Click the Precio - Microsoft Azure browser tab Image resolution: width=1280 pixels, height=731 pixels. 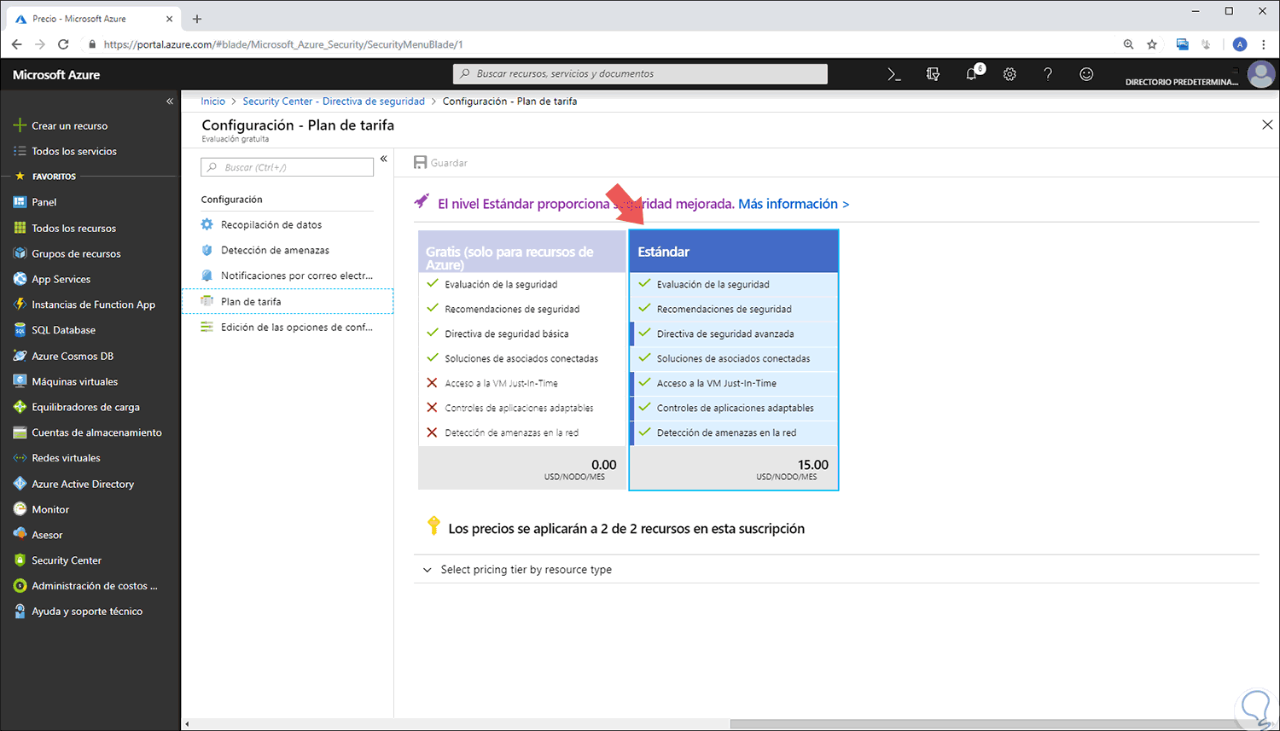click(x=94, y=19)
